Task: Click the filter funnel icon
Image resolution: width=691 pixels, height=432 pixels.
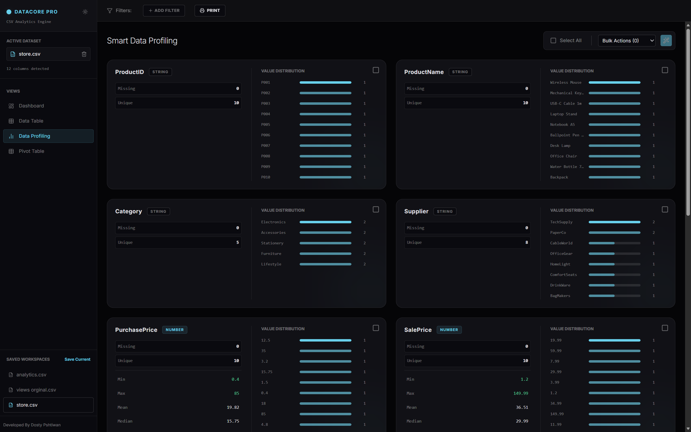Action: pos(110,11)
